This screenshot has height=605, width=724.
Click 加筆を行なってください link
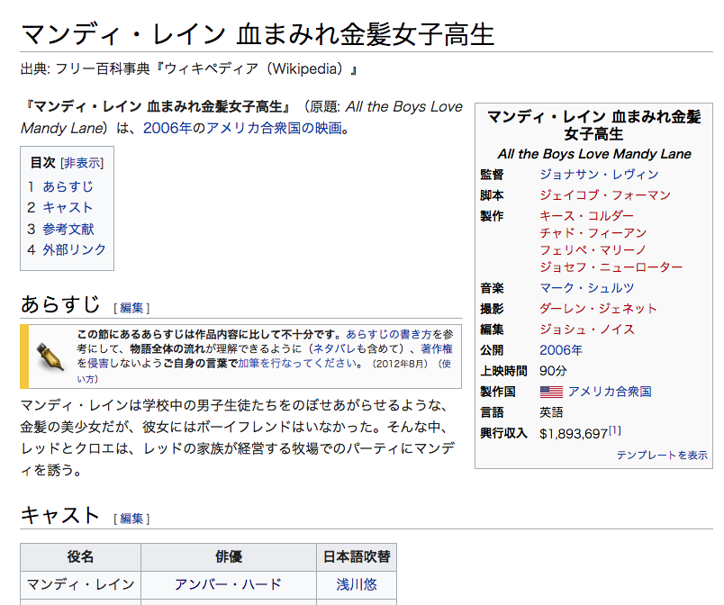297,364
